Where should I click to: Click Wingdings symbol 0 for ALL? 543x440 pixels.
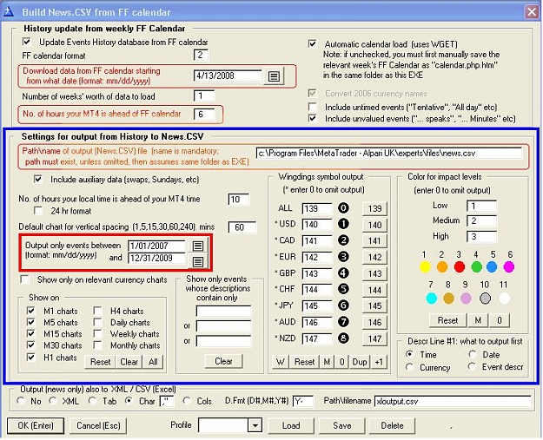coord(343,208)
